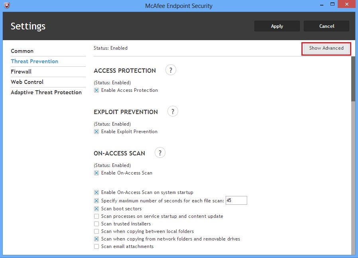Switch to the Firewall settings section
The height and width of the screenshot is (258, 358).
click(x=21, y=72)
